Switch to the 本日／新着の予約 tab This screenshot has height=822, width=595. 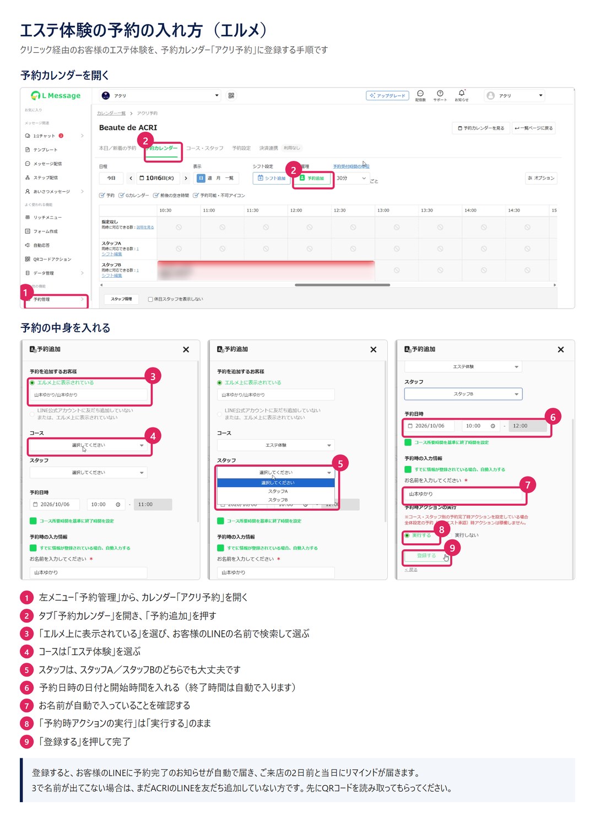pyautogui.click(x=117, y=148)
